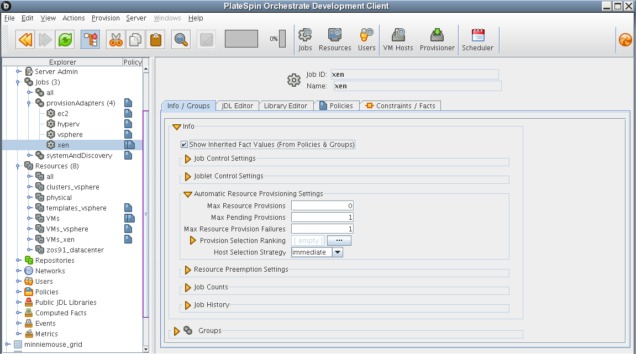Click the ellipsis button for Provision Selection Ranking
The width and height of the screenshot is (636, 354).
tap(339, 240)
